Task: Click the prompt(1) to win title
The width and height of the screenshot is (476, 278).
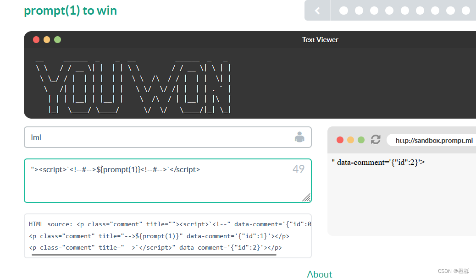Action: tap(71, 11)
